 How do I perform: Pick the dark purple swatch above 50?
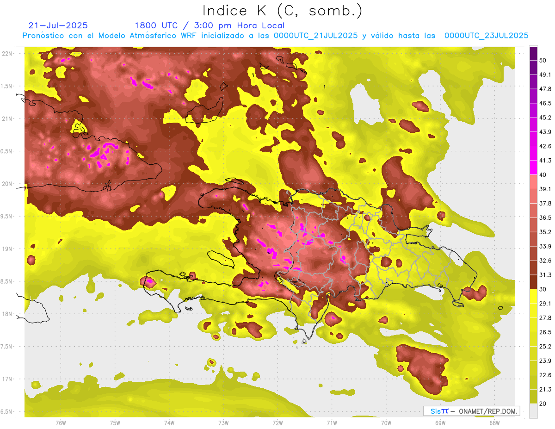(533, 53)
